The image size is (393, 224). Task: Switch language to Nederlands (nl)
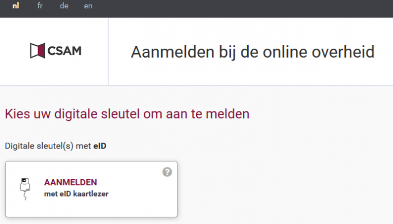click(16, 6)
